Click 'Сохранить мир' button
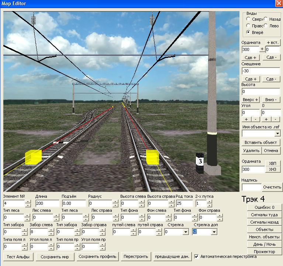This screenshot has width=283, height=266. pos(57,256)
